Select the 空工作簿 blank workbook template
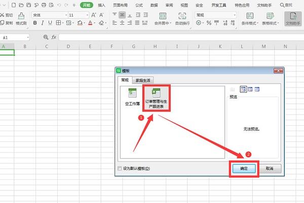304x203 pixels. 132,97
